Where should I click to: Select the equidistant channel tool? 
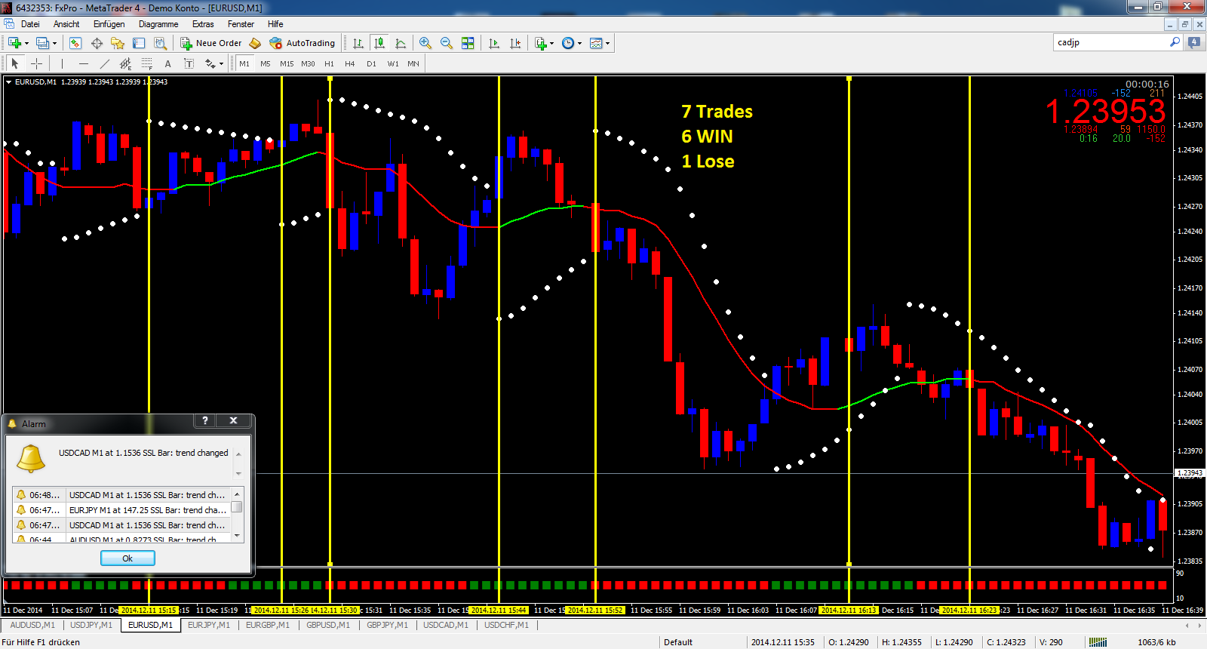point(125,63)
